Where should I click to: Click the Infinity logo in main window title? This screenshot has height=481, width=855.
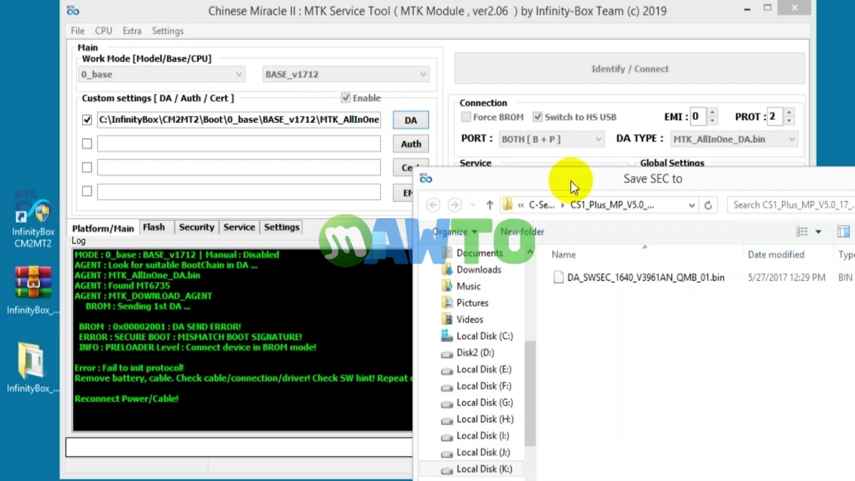pos(73,11)
